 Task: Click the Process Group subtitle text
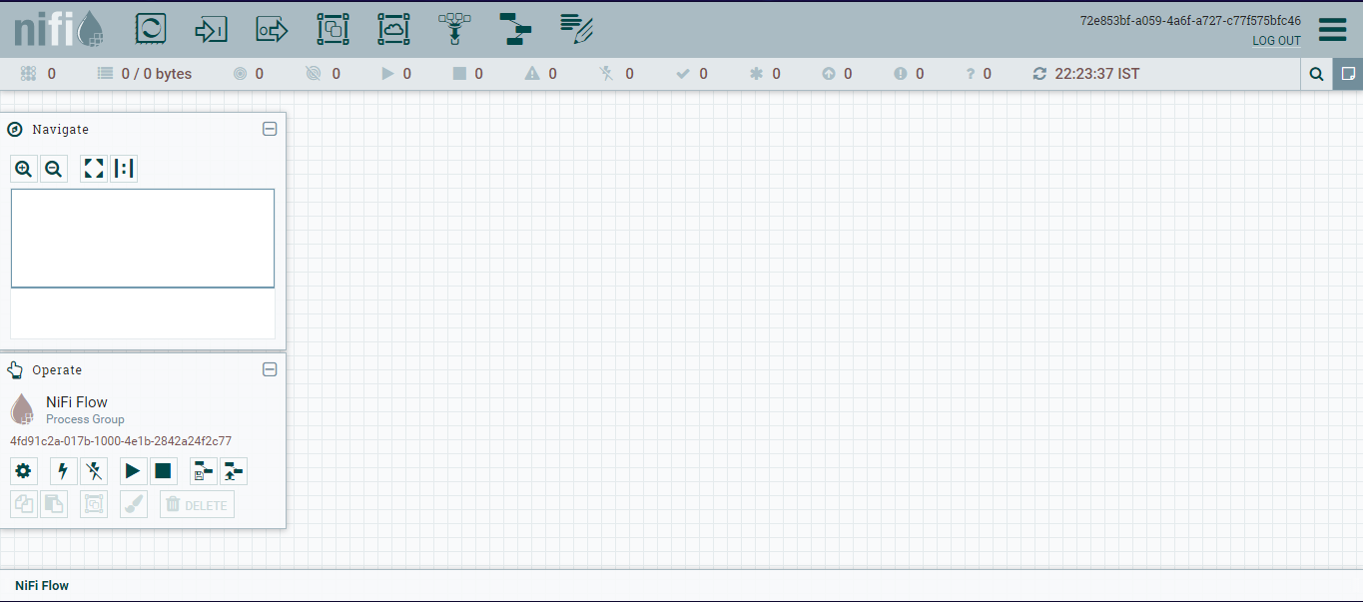85,419
